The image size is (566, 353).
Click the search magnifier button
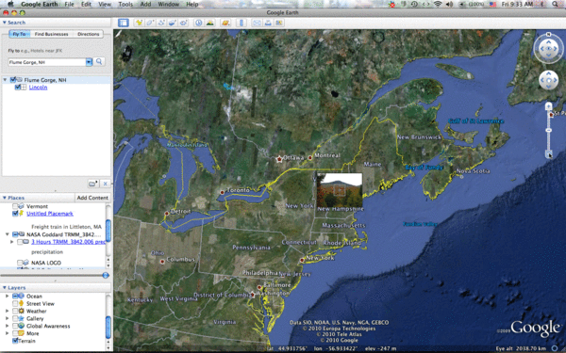99,61
